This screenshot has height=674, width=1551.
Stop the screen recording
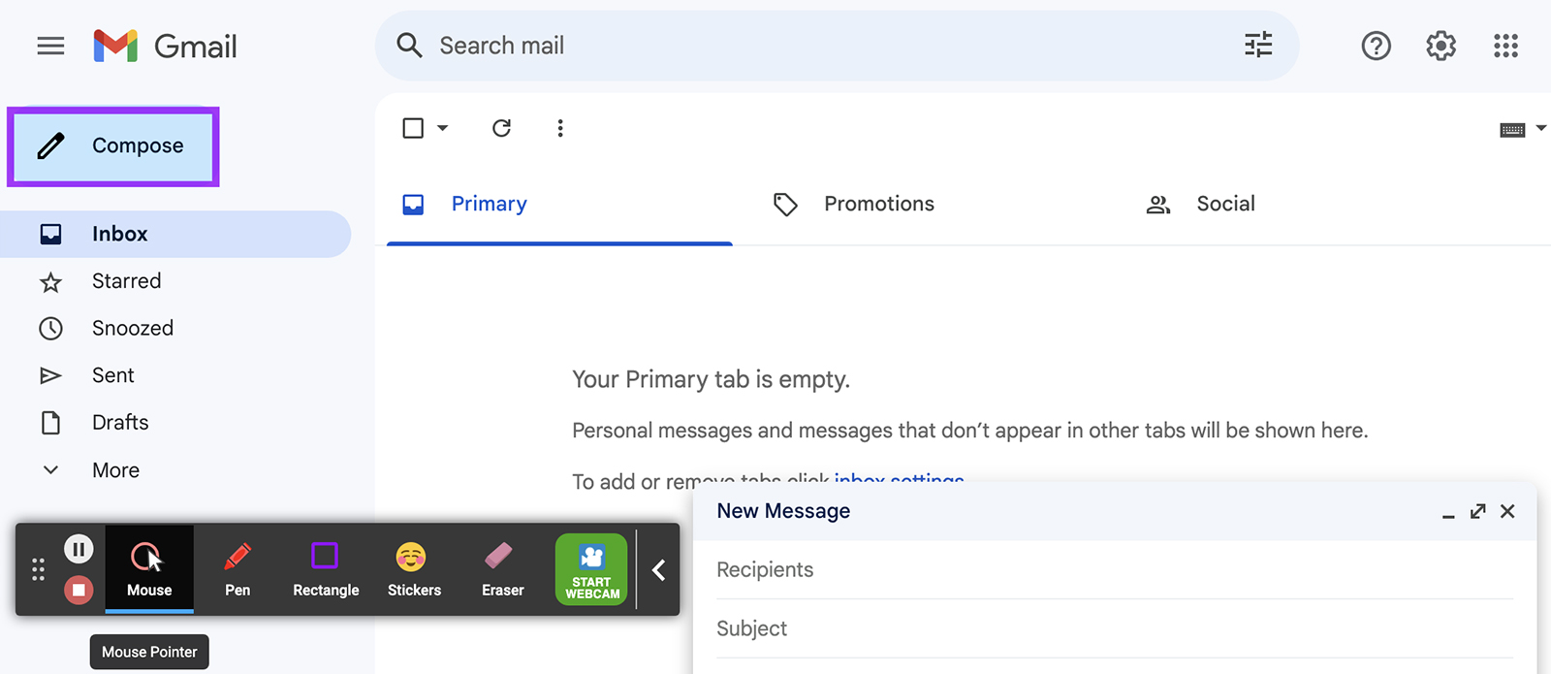pos(79,590)
